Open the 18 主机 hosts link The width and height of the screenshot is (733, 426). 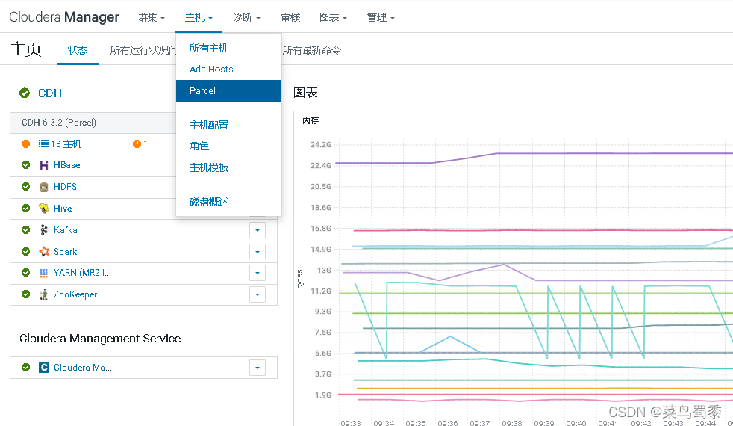pyautogui.click(x=66, y=143)
